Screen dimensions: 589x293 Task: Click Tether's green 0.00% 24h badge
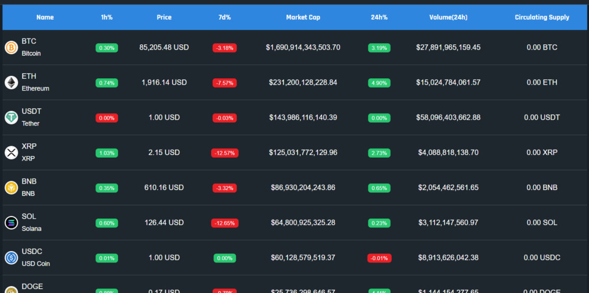pos(379,118)
